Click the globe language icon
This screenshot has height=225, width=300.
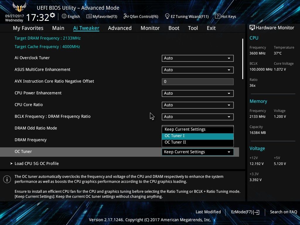[64, 16]
